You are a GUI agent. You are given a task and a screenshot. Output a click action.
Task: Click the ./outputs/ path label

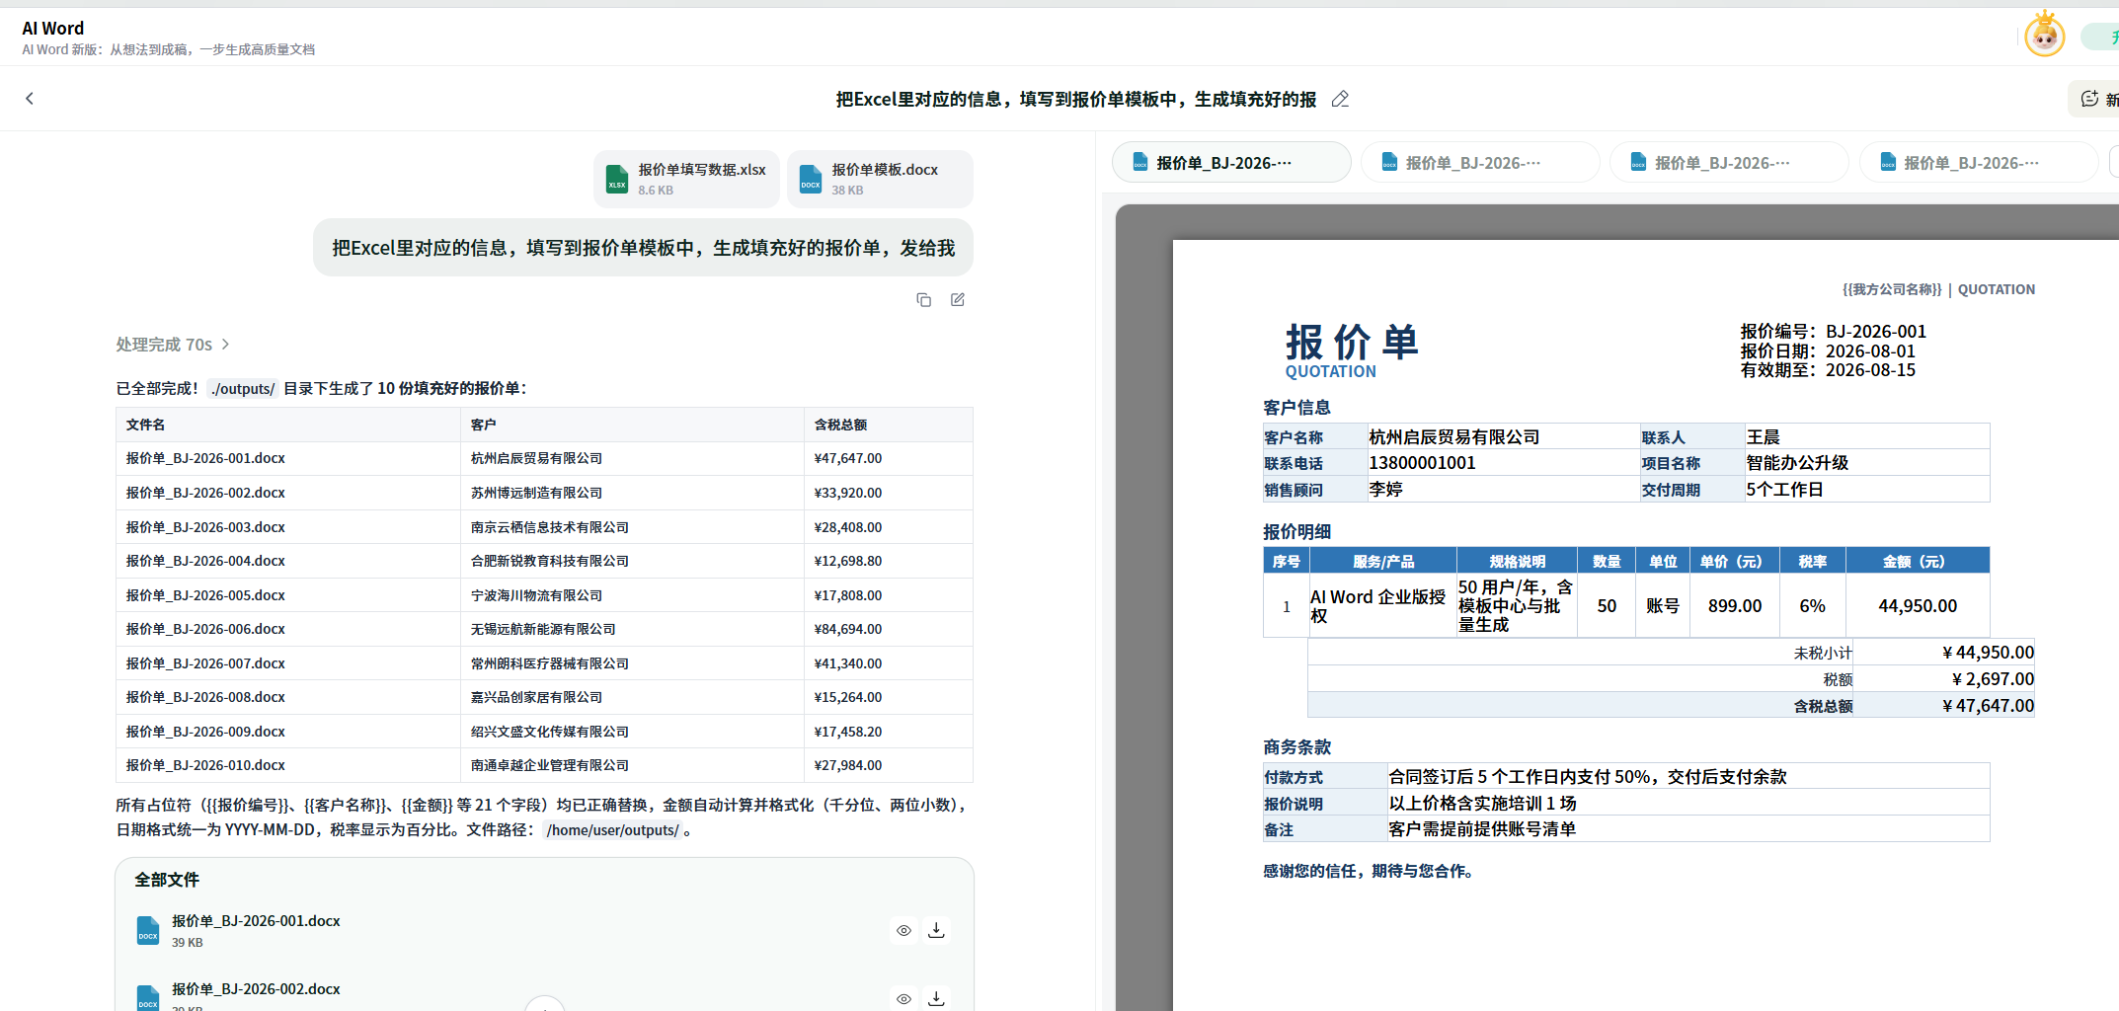[x=243, y=389]
